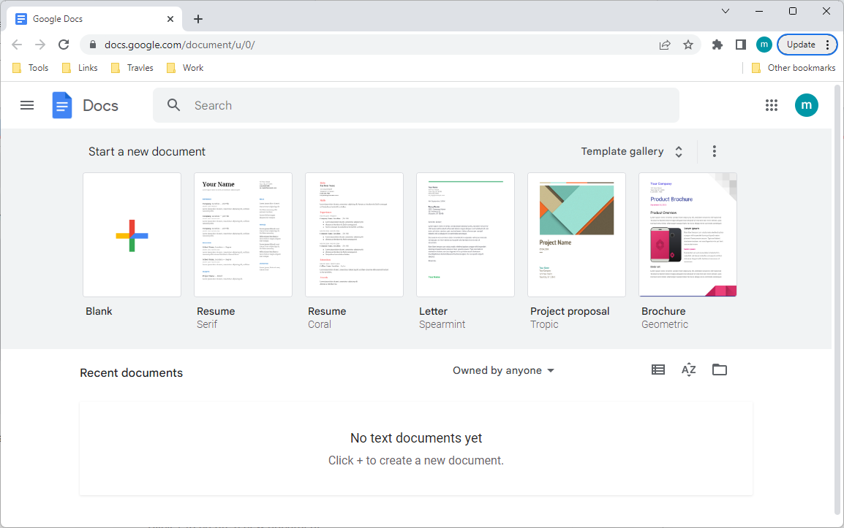Screen dimensions: 844x528
Task: Open the main menu hamburger icon
Action: click(27, 105)
